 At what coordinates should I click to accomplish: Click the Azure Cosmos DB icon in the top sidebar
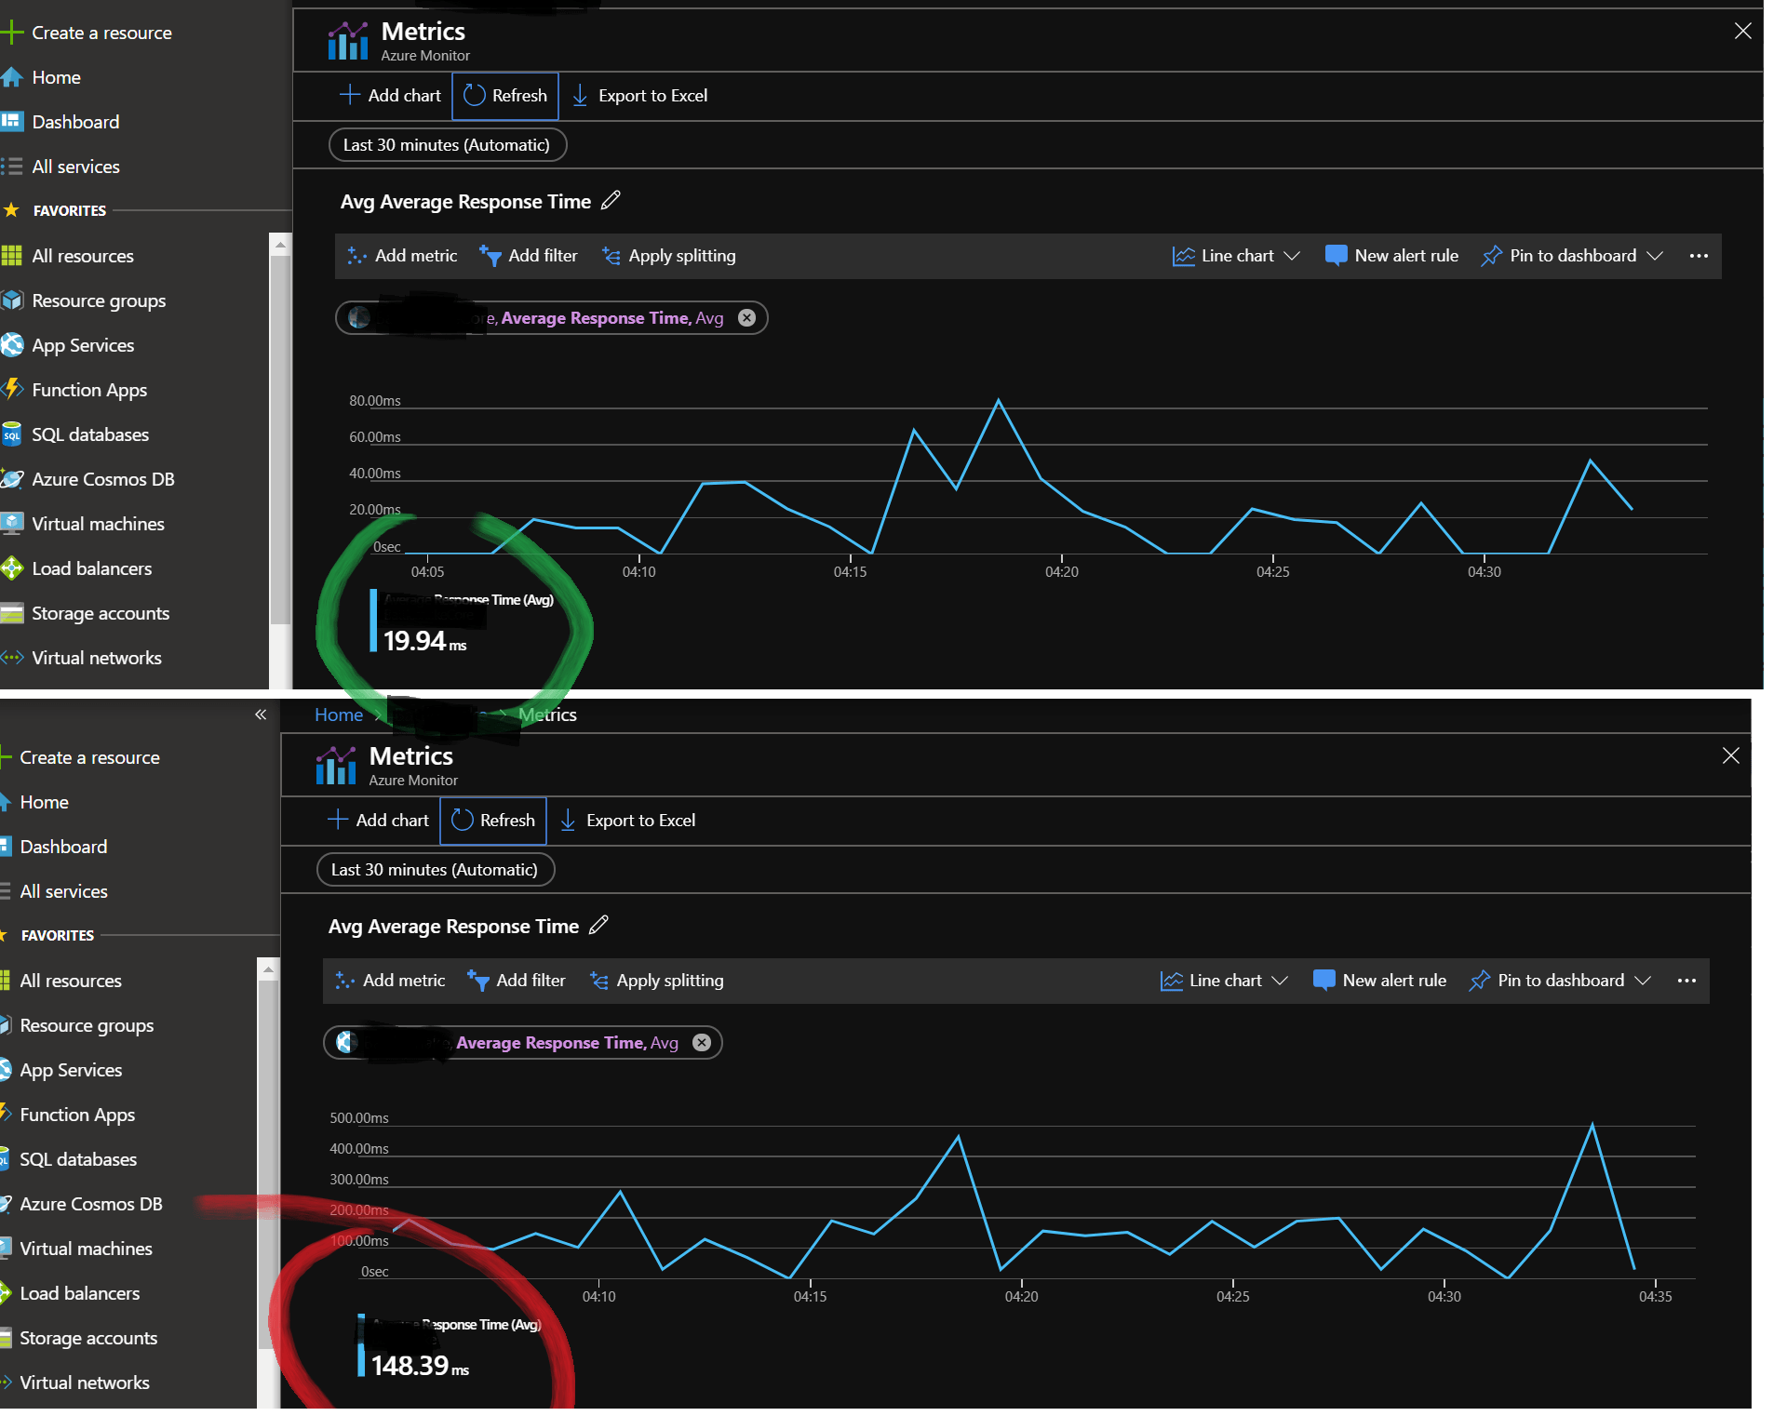click(x=12, y=479)
